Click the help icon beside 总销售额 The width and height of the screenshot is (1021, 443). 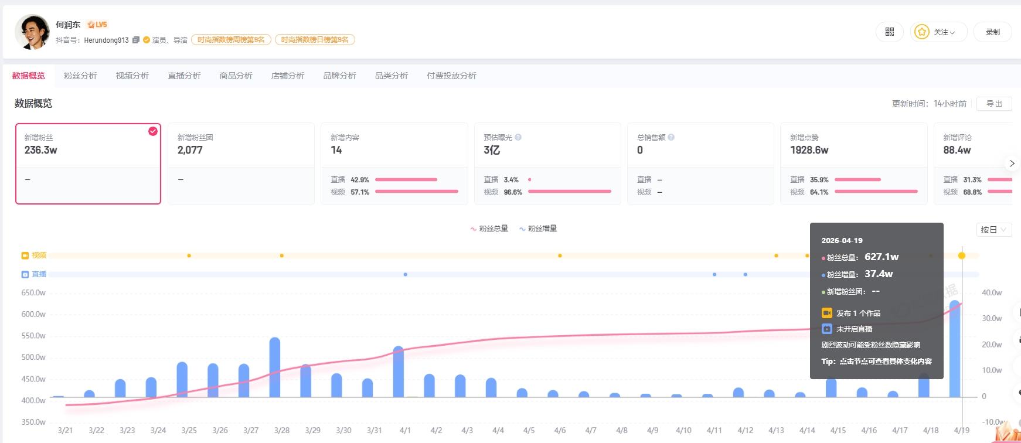pos(671,137)
